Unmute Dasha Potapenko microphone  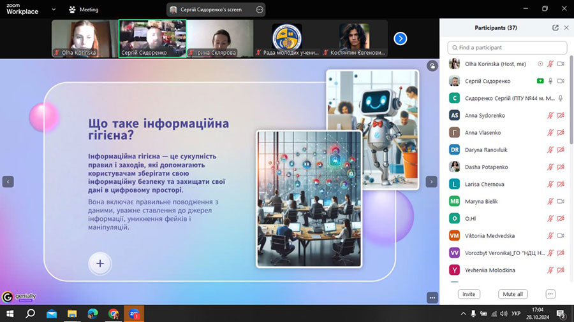click(550, 167)
